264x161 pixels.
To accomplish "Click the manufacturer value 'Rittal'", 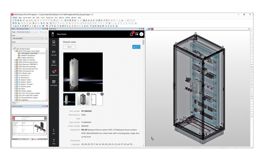I will [84, 115].
